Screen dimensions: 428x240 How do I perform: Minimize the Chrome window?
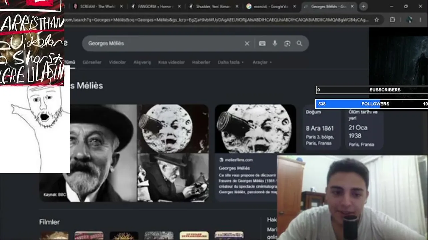[391, 6]
